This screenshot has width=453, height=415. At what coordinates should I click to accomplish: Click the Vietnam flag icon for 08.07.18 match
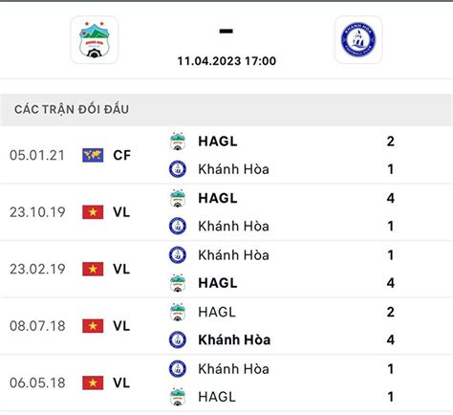pyautogui.click(x=93, y=326)
